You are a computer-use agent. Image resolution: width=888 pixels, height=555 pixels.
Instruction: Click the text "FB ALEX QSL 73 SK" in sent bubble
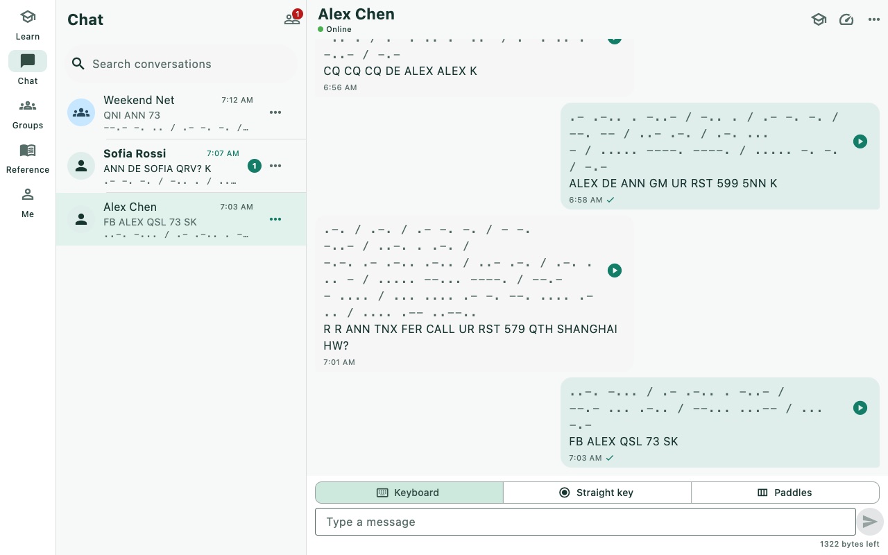tap(624, 441)
